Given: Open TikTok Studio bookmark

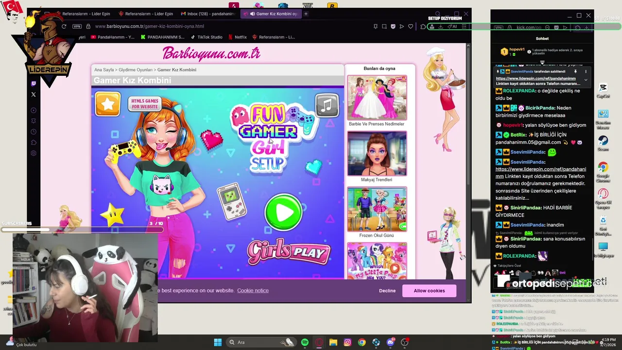Looking at the screenshot, I should pos(206,37).
